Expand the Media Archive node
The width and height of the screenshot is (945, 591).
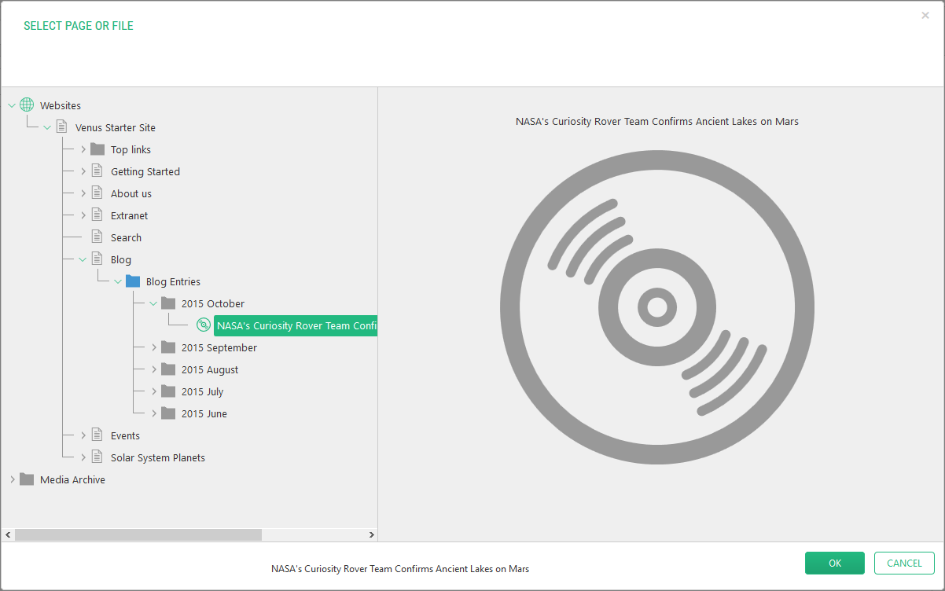coord(12,479)
